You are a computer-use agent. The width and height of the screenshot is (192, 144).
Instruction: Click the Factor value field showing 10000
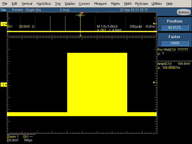[x=174, y=43]
